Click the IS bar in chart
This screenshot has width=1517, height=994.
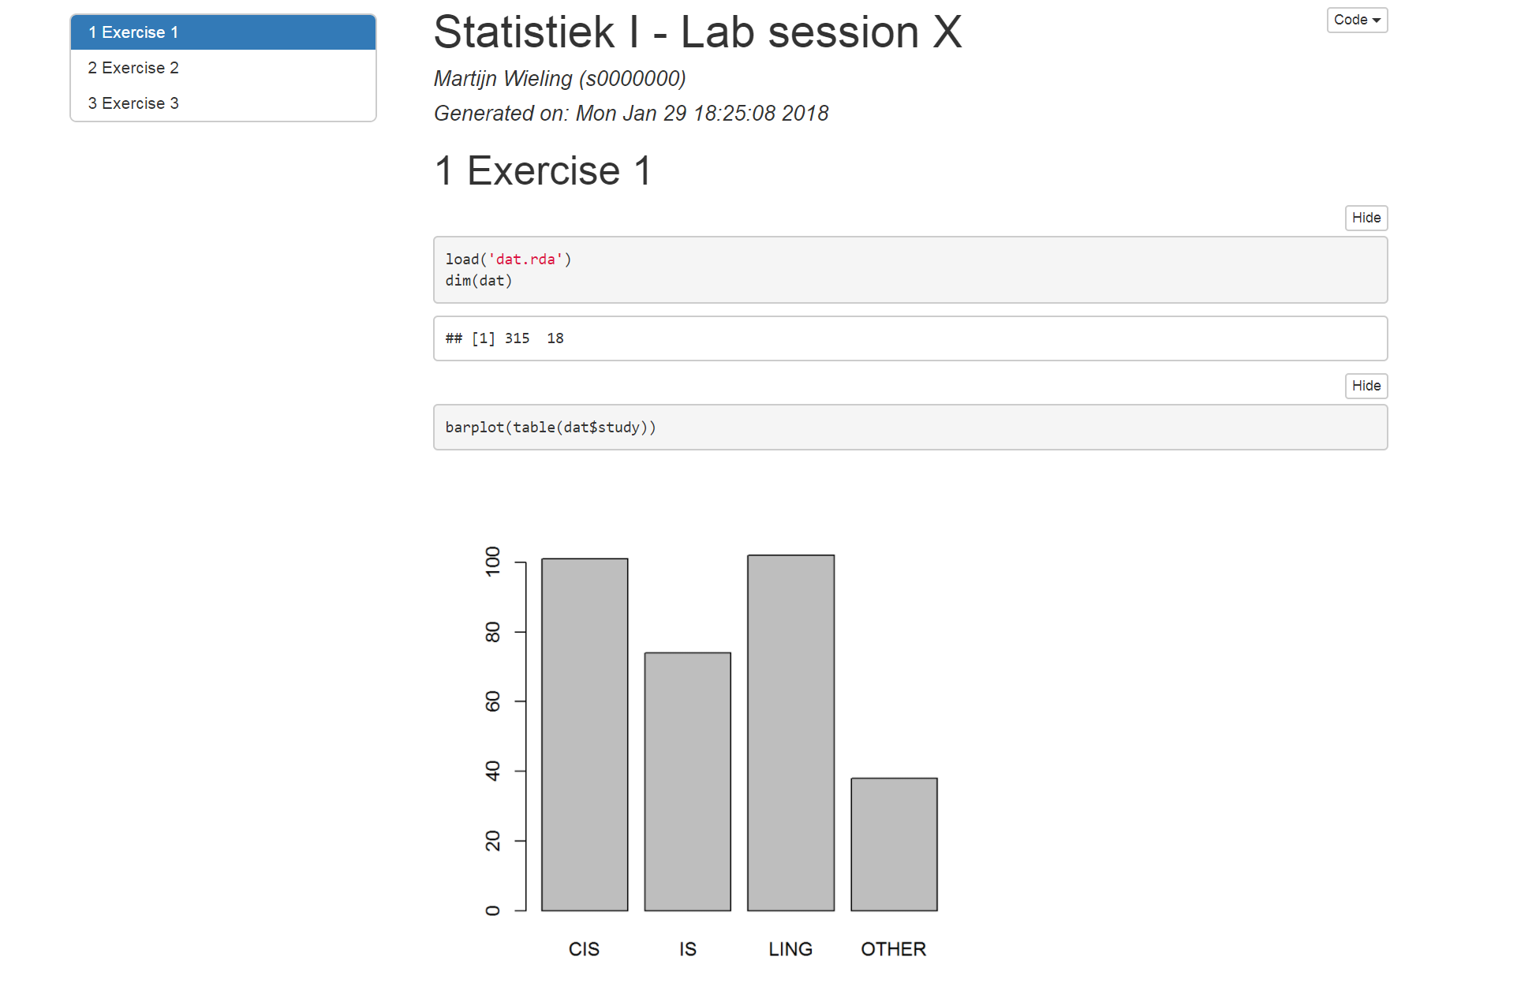(687, 781)
